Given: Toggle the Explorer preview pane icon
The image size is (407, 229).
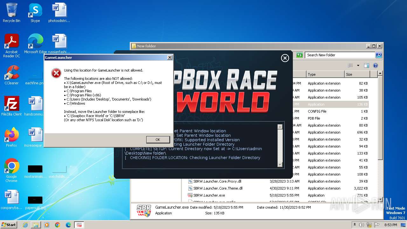Looking at the screenshot, I should [367, 66].
